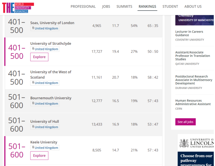Go to the Summits section
Image resolution: width=215 pixels, height=166 pixels.
click(x=124, y=6)
